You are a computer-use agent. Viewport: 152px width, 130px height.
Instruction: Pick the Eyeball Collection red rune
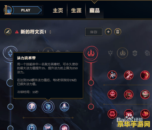(x=145, y=94)
